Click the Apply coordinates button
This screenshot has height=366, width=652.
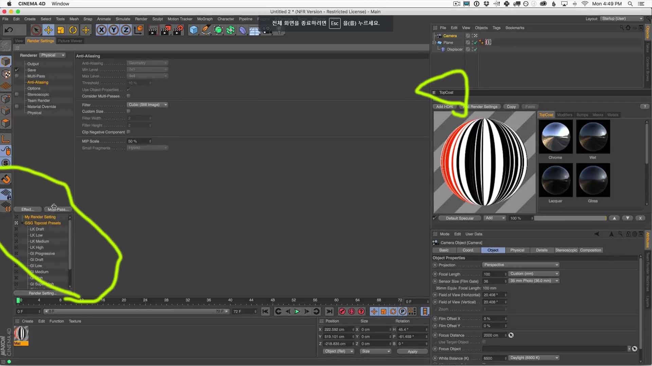(412, 351)
